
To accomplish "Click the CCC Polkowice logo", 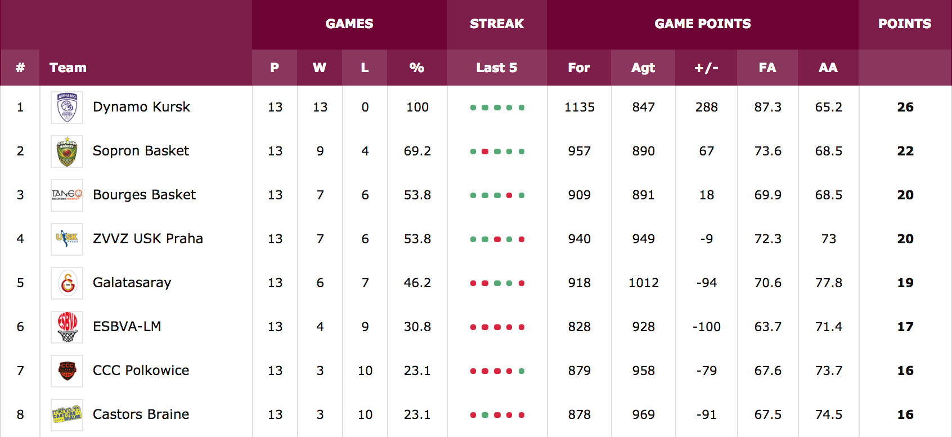I will pyautogui.click(x=67, y=371).
